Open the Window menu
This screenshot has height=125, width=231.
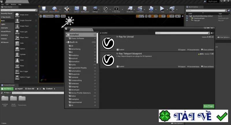click(13, 4)
